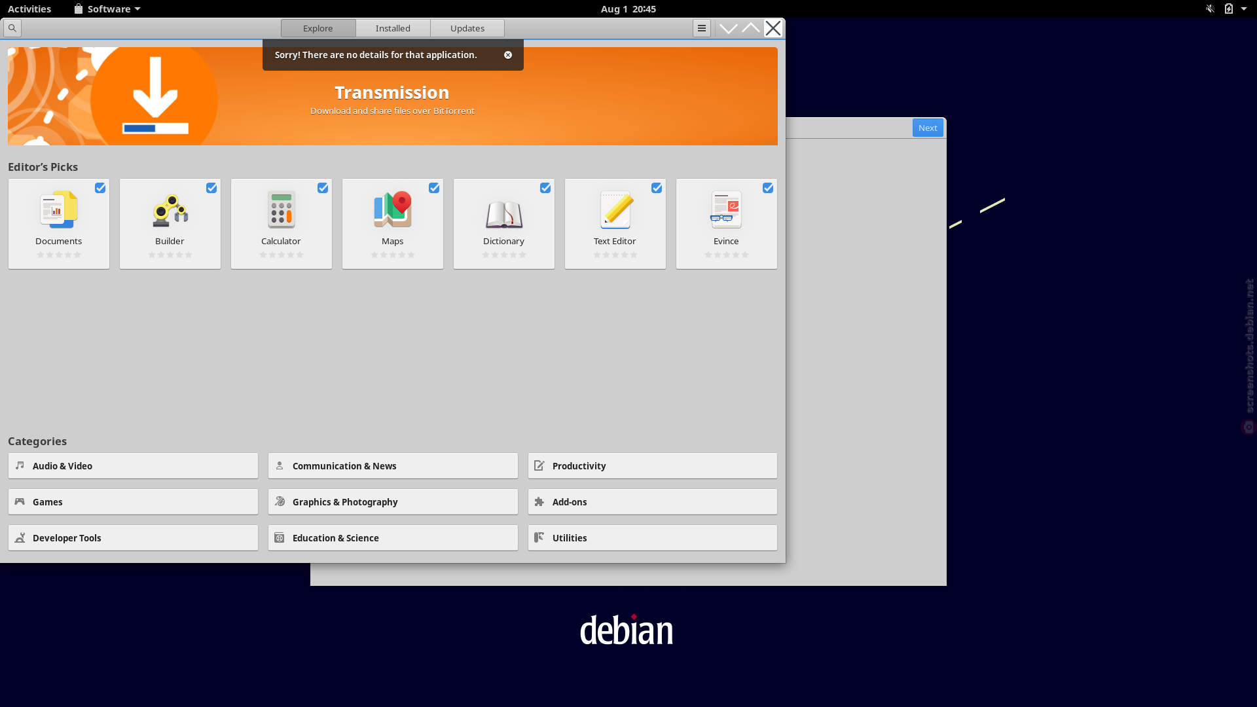This screenshot has width=1257, height=707.
Task: Open the Activities overview
Action: pos(29,9)
